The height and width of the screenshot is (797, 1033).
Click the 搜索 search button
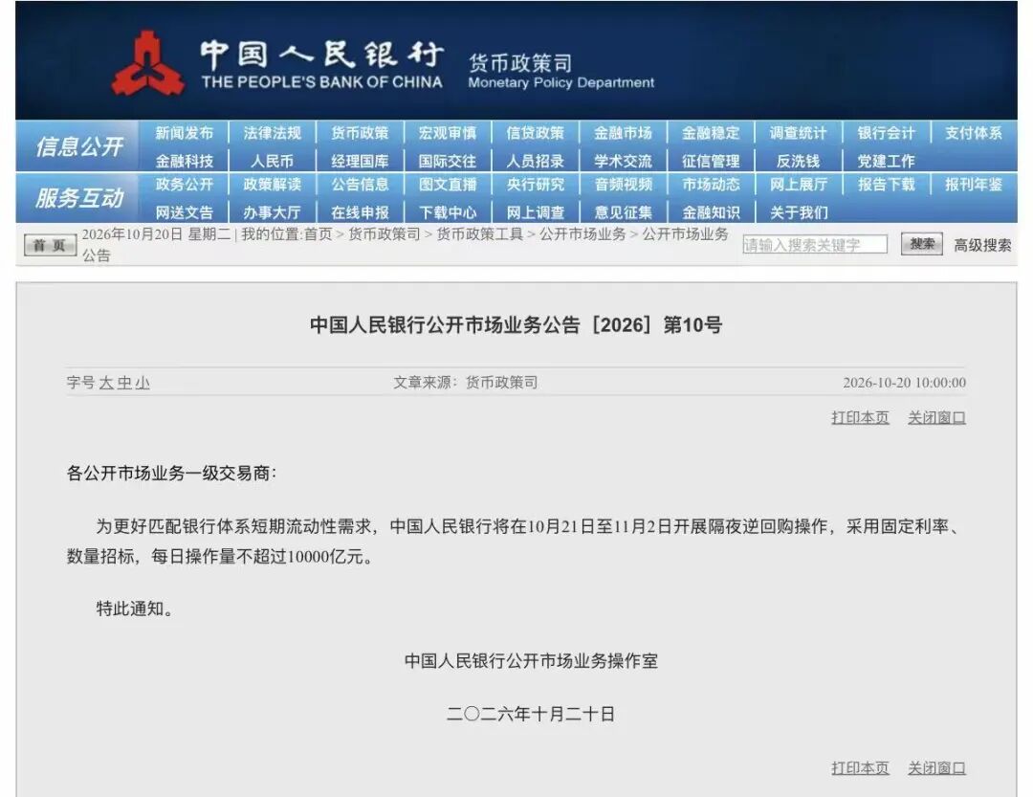(x=922, y=244)
